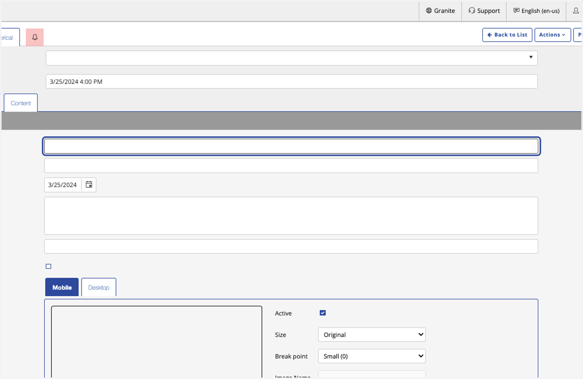This screenshot has width=583, height=379.
Task: Click the English language chat icon
Action: coord(516,11)
